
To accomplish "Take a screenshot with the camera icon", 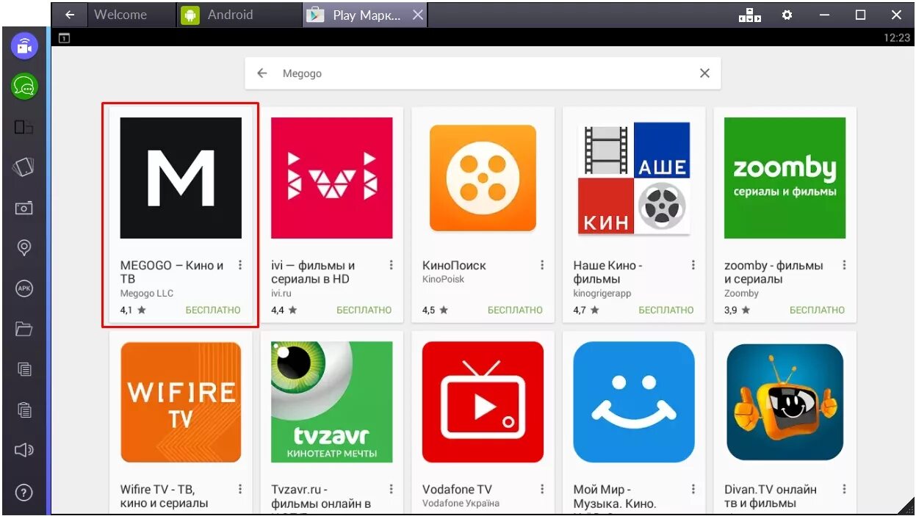I will 24,208.
